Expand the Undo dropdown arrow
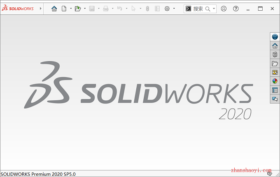This screenshot has height=177, width=280. (126, 8)
